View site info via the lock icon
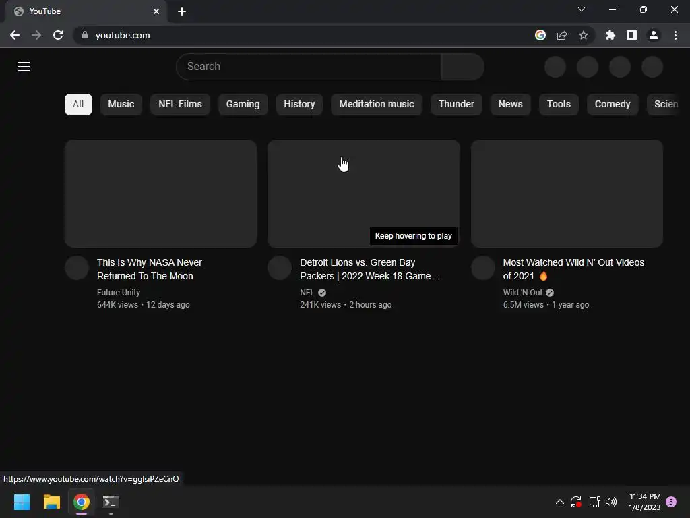Screen dimensions: 690x518 pos(85,35)
